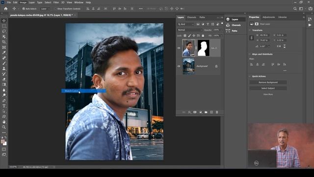Toggle link width and height in Transform
This screenshot has width=314, height=177.
(x=252, y=38)
